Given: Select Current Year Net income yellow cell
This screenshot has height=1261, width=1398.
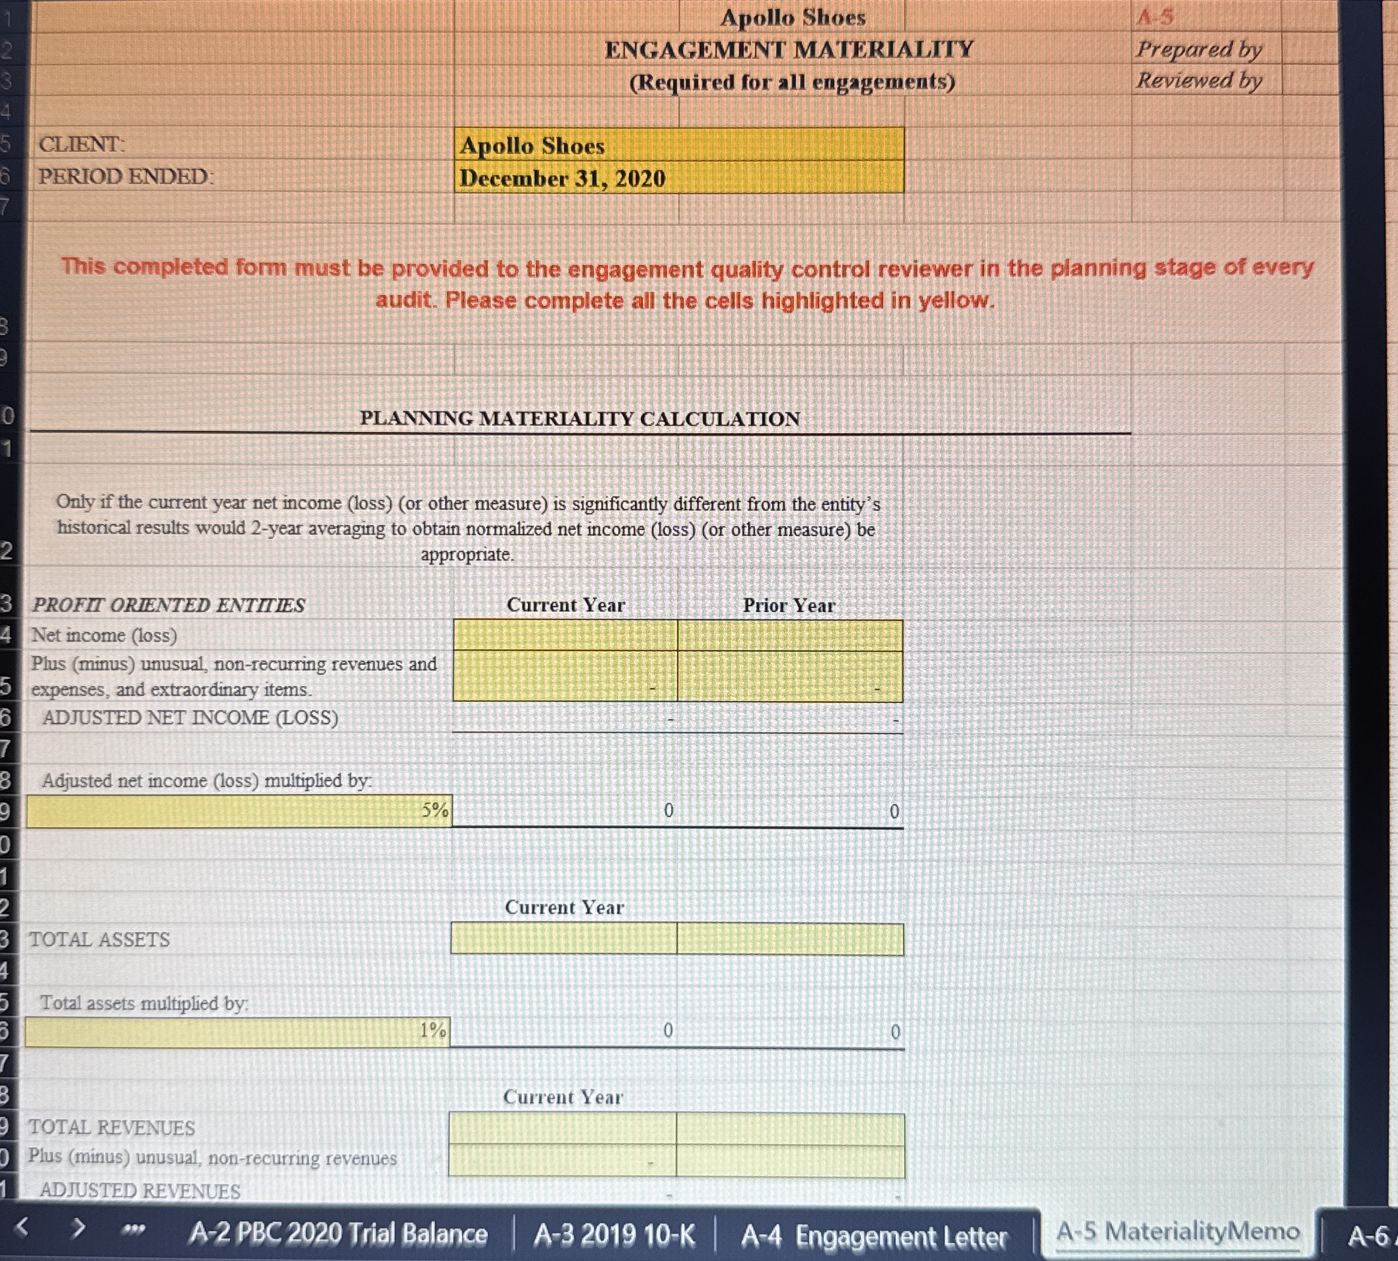Looking at the screenshot, I should pos(565,636).
